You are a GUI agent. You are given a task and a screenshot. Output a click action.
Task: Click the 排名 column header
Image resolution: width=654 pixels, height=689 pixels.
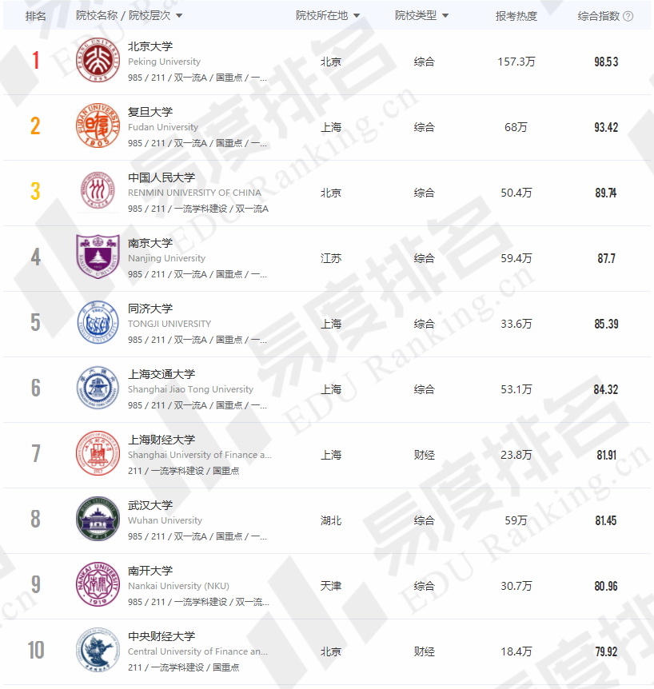pyautogui.click(x=35, y=16)
